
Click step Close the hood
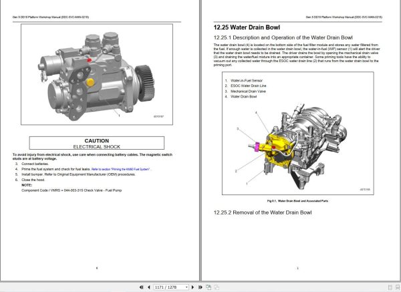33,180
